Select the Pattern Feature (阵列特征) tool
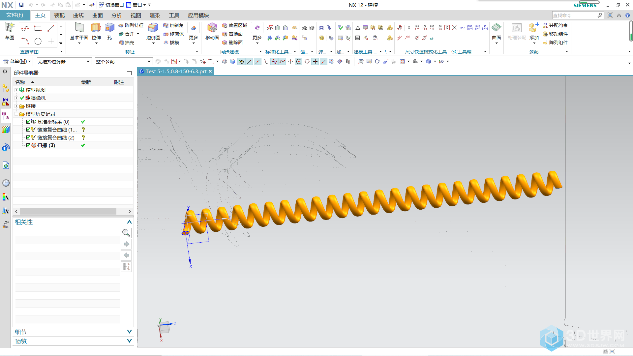The width and height of the screenshot is (633, 356). (131, 25)
